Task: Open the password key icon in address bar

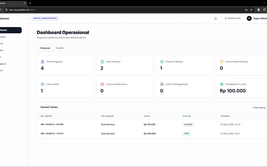Action: [x=246, y=10]
